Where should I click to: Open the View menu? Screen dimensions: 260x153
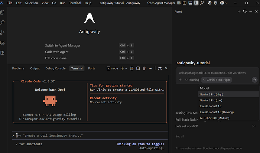pos(45,3)
